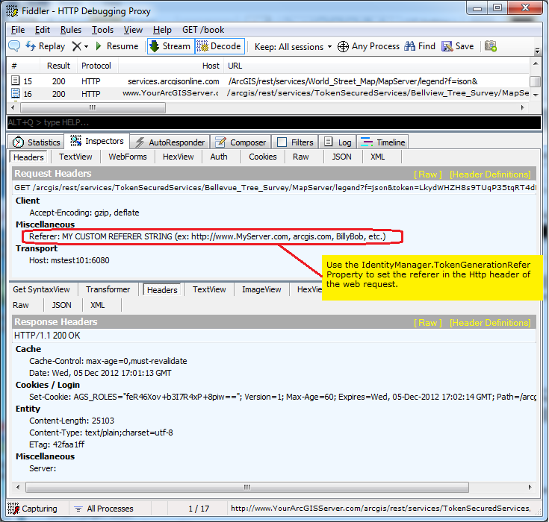The height and width of the screenshot is (522, 549).
Task: Open the View menu
Action: coord(133,30)
